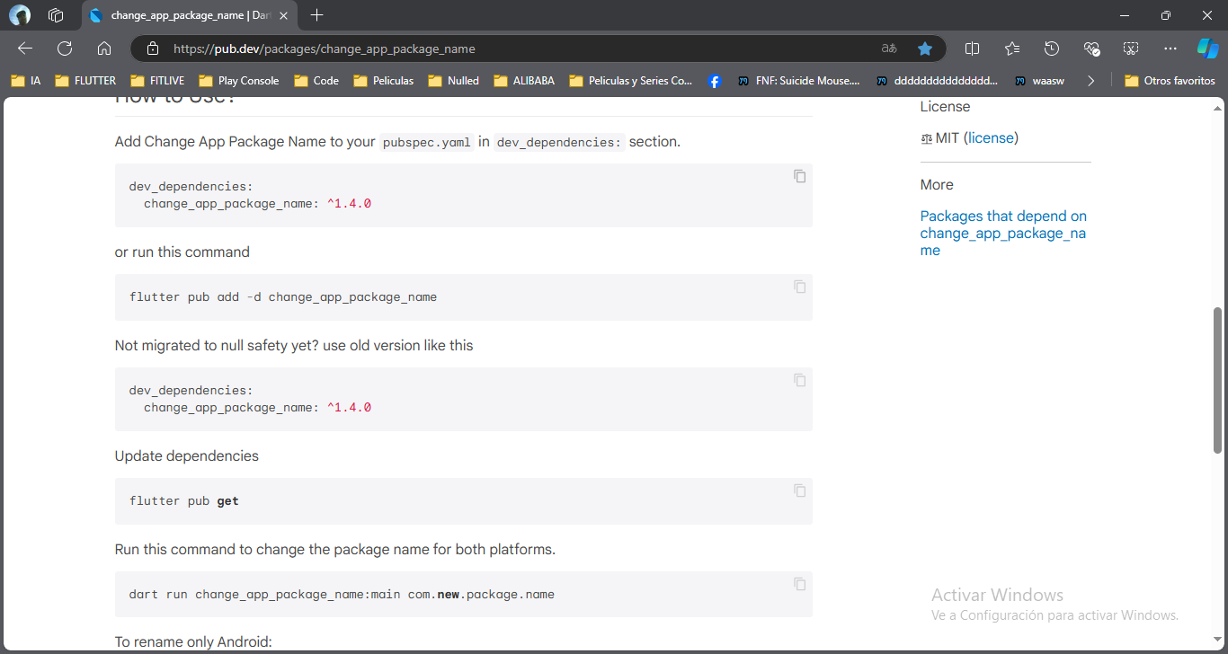Viewport: 1228px width, 654px height.
Task: Open the tab actions menu
Action: [56, 15]
